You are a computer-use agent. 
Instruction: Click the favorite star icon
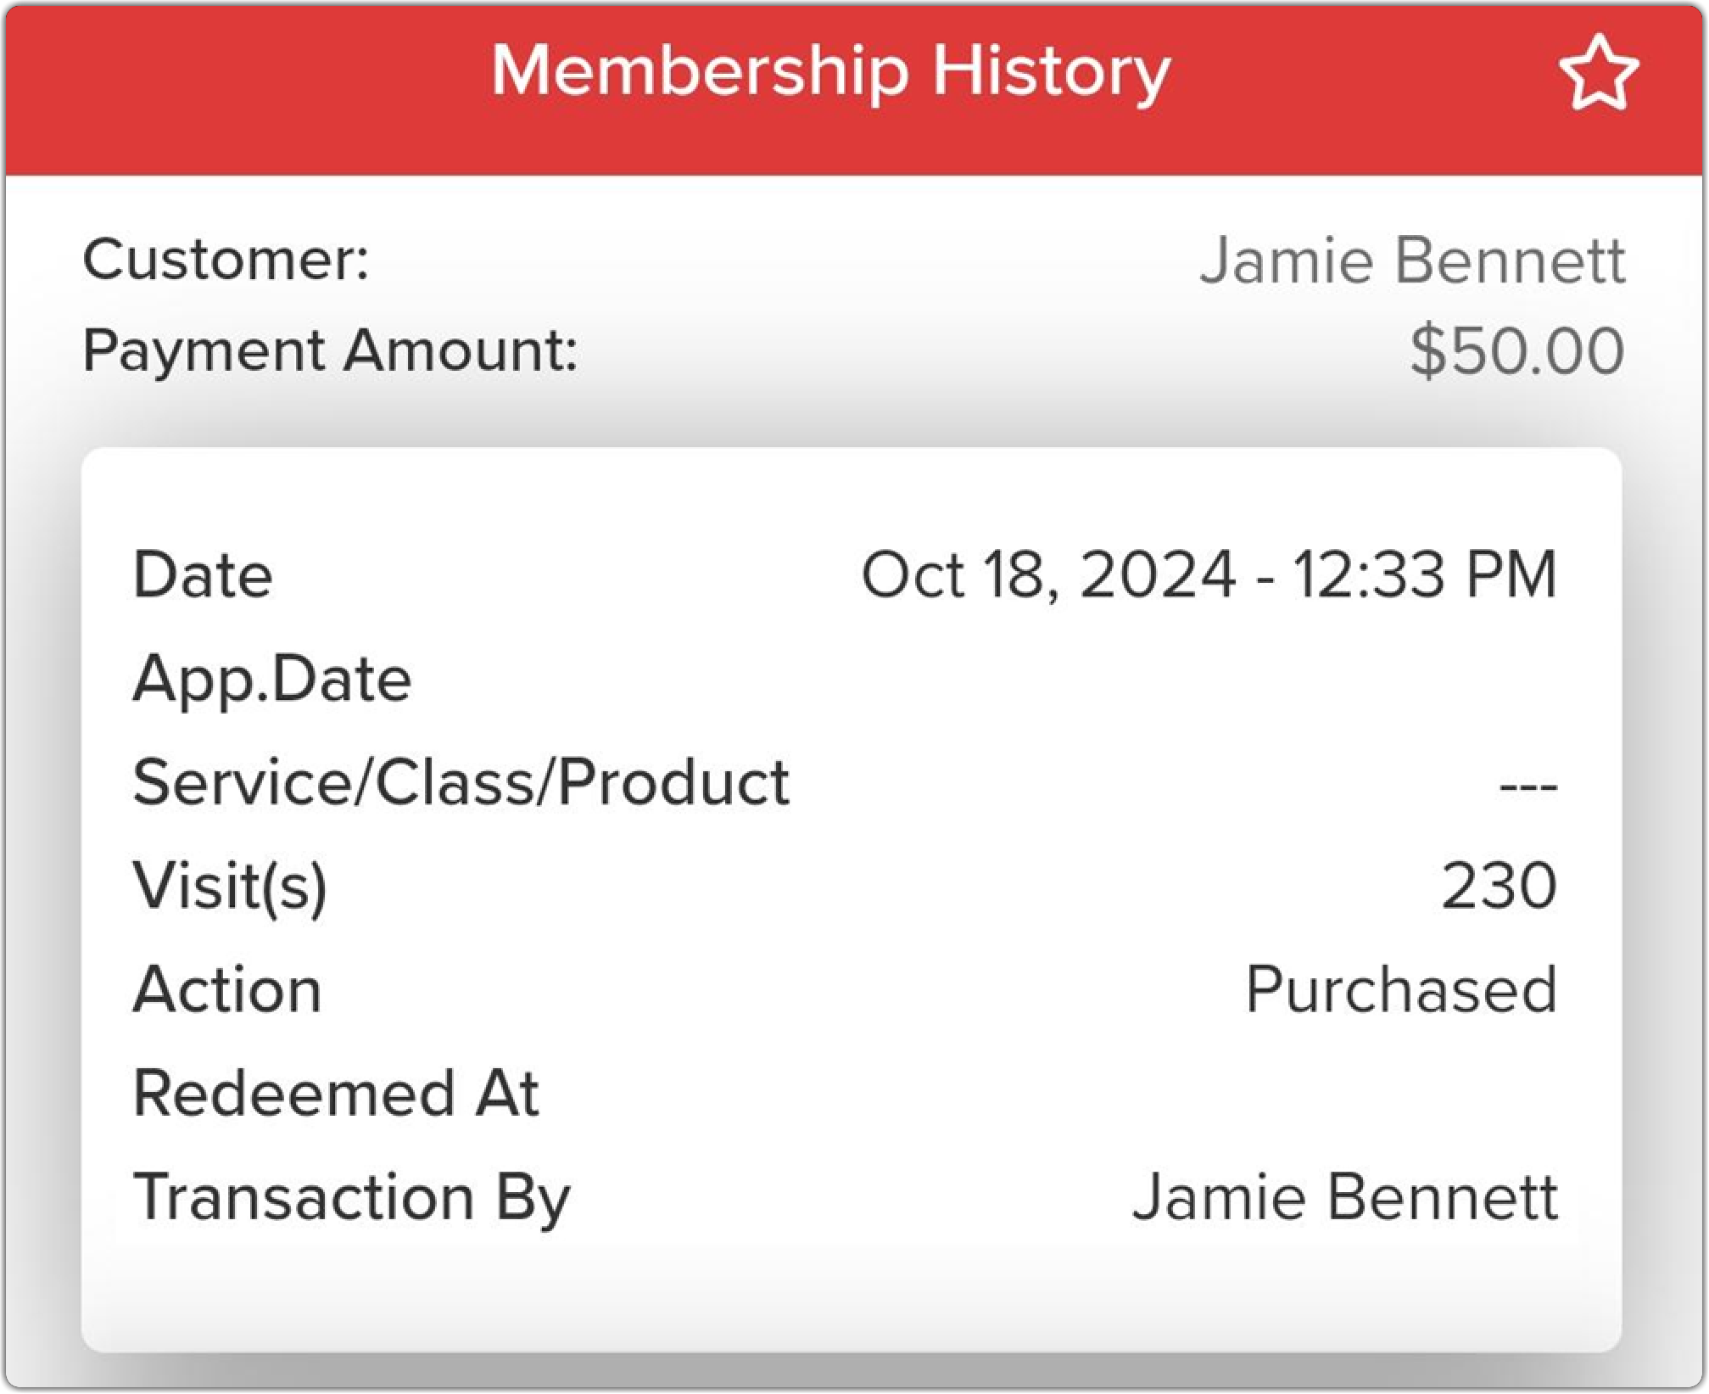(x=1598, y=73)
